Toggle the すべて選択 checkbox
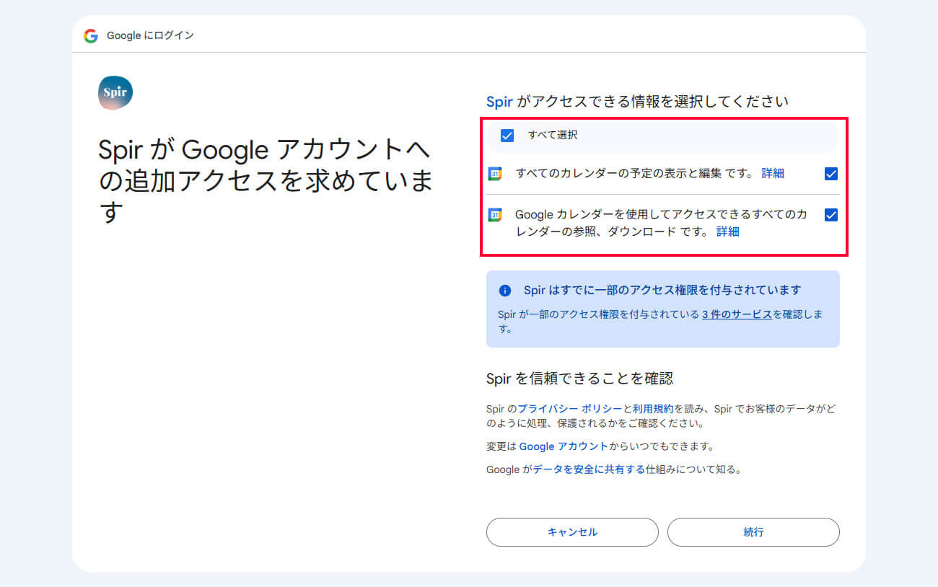Screen dimensions: 938x587 [x=507, y=136]
